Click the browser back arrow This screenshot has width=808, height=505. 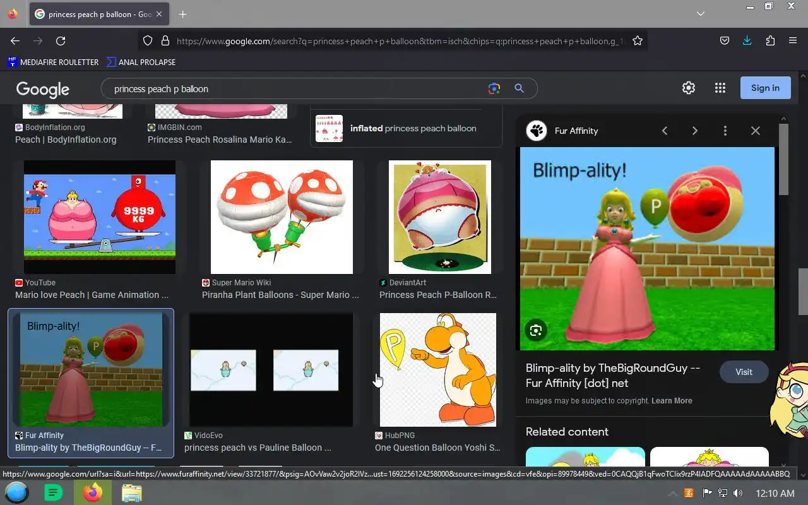[x=15, y=40]
